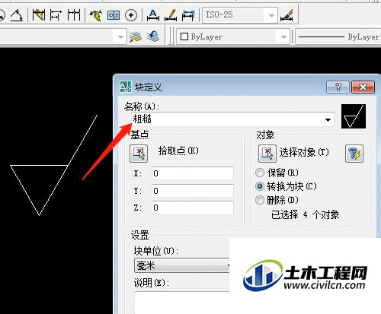The image size is (381, 314).
Task: Click the 已选择 4 个对象 status text
Action: pos(305,215)
